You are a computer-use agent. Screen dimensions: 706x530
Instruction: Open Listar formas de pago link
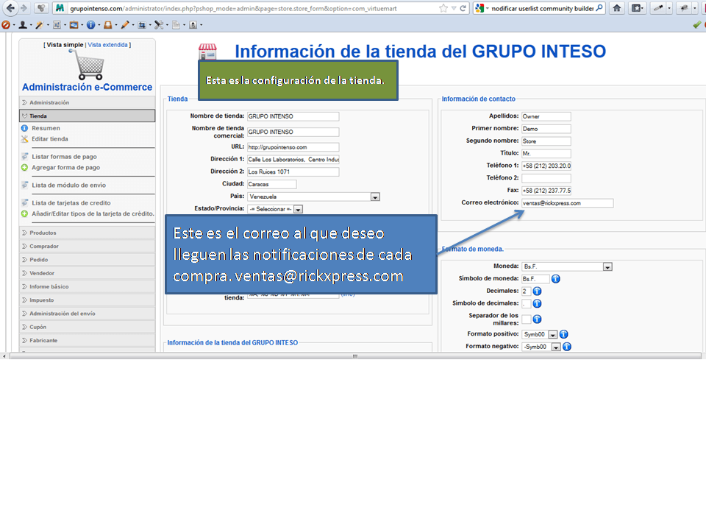pos(65,157)
